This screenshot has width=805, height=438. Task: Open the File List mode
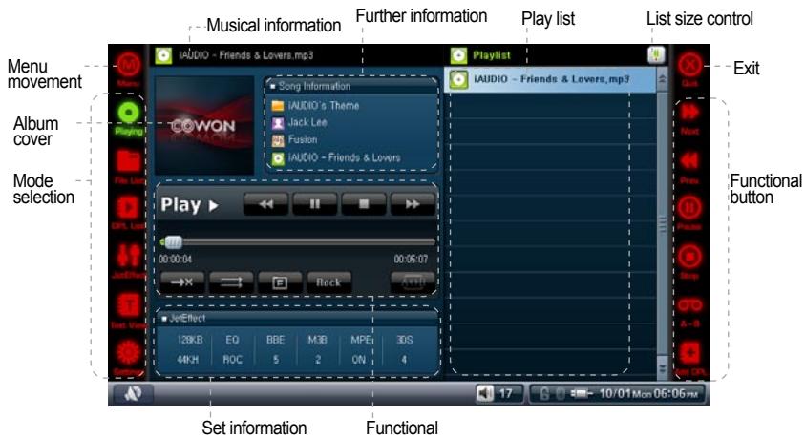pyautogui.click(x=128, y=161)
